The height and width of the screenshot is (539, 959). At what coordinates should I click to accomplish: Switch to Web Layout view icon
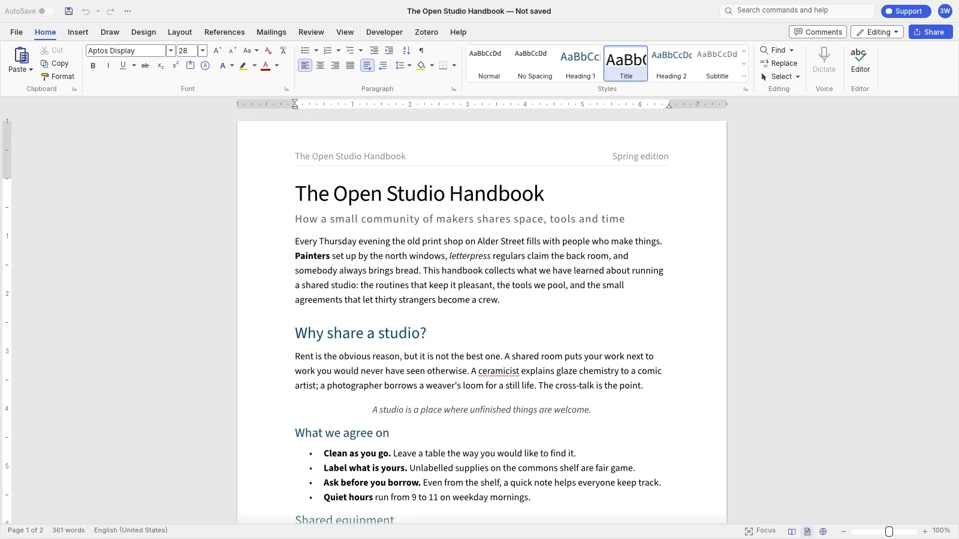click(823, 531)
